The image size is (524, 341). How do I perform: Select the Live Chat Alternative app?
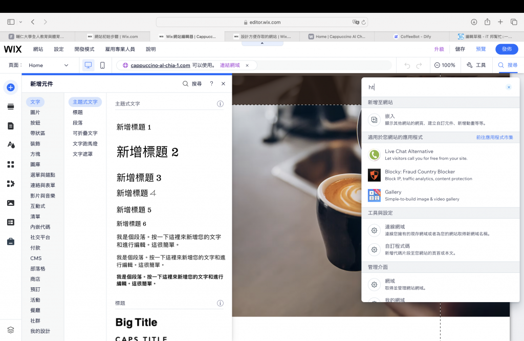click(x=441, y=155)
